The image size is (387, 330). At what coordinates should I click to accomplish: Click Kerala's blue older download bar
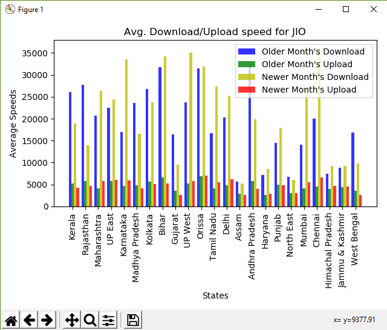(70, 150)
